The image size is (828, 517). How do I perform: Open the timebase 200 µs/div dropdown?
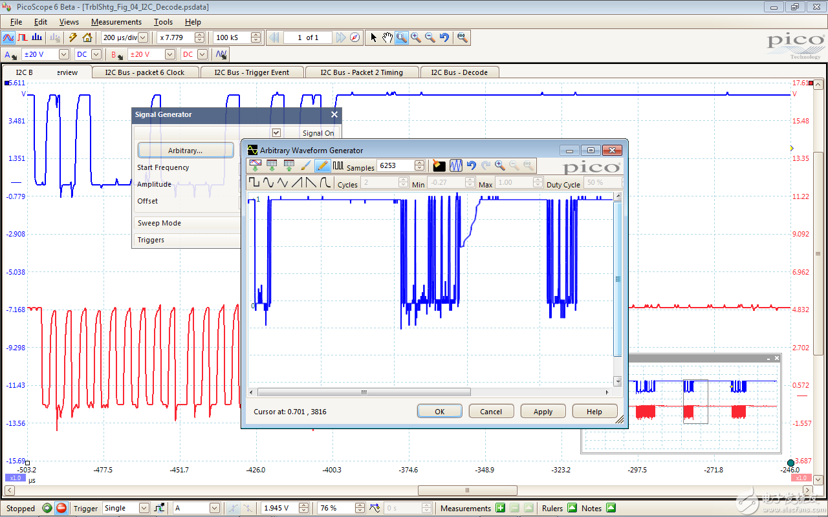coord(142,37)
